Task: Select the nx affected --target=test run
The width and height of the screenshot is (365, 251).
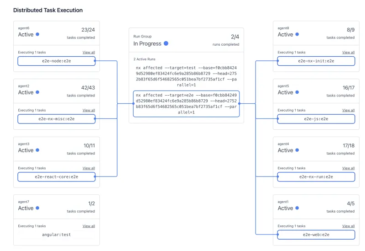Action: pos(186,76)
